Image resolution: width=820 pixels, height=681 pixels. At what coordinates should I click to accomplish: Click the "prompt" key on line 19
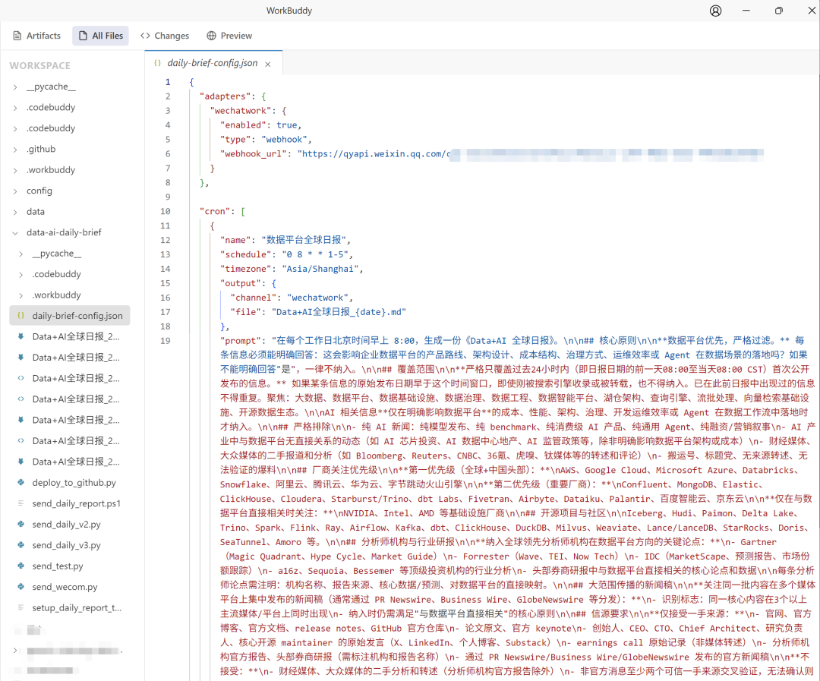click(x=241, y=340)
